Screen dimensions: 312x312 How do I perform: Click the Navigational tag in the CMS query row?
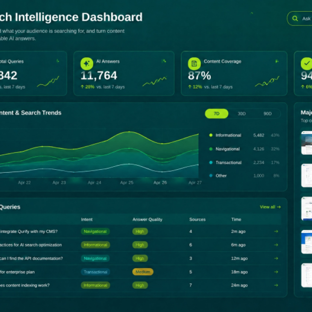pyautogui.click(x=96, y=232)
